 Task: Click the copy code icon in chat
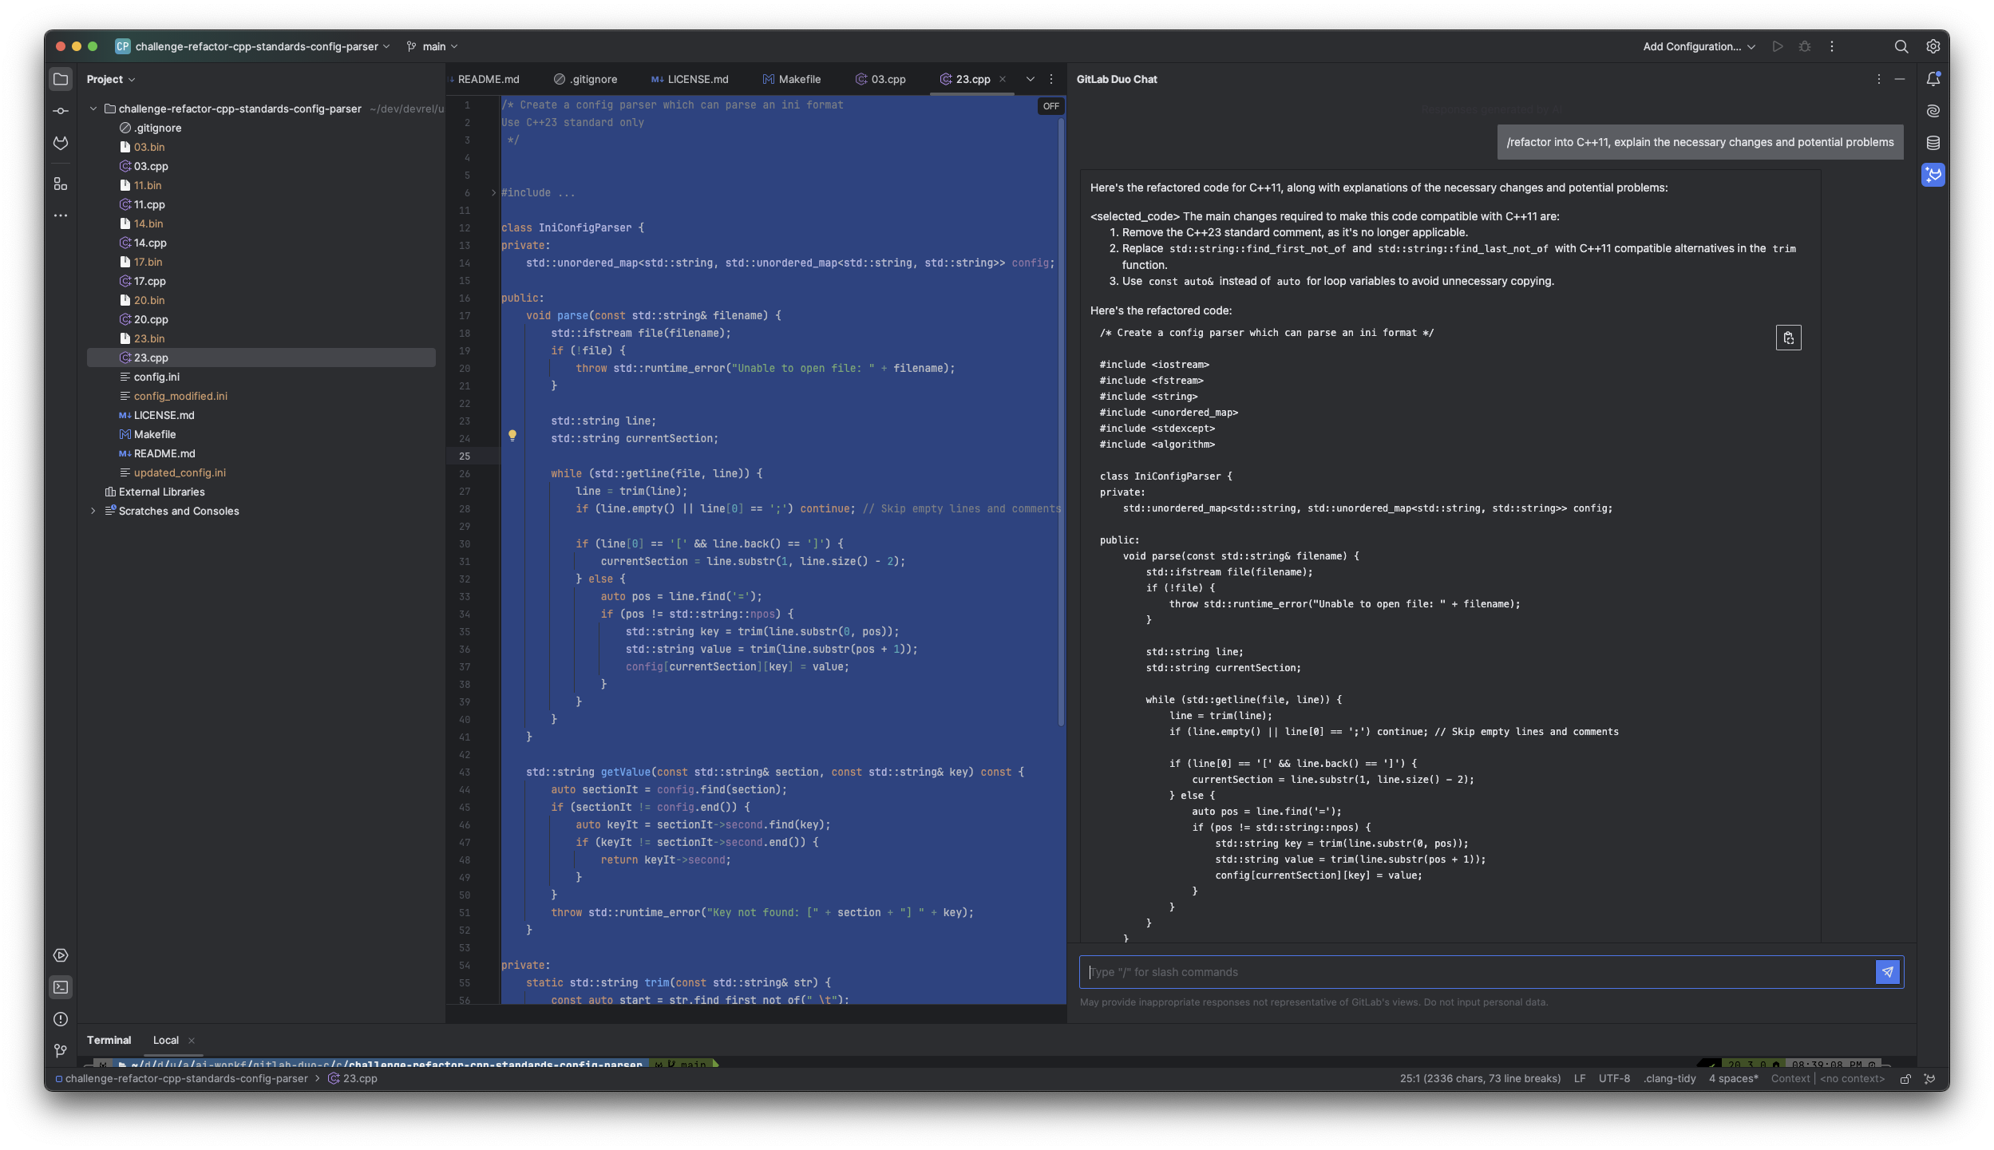click(x=1789, y=338)
